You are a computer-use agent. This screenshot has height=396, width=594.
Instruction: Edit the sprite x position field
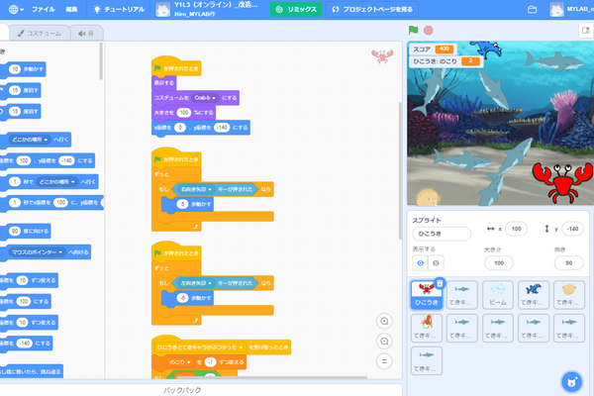[x=516, y=229]
